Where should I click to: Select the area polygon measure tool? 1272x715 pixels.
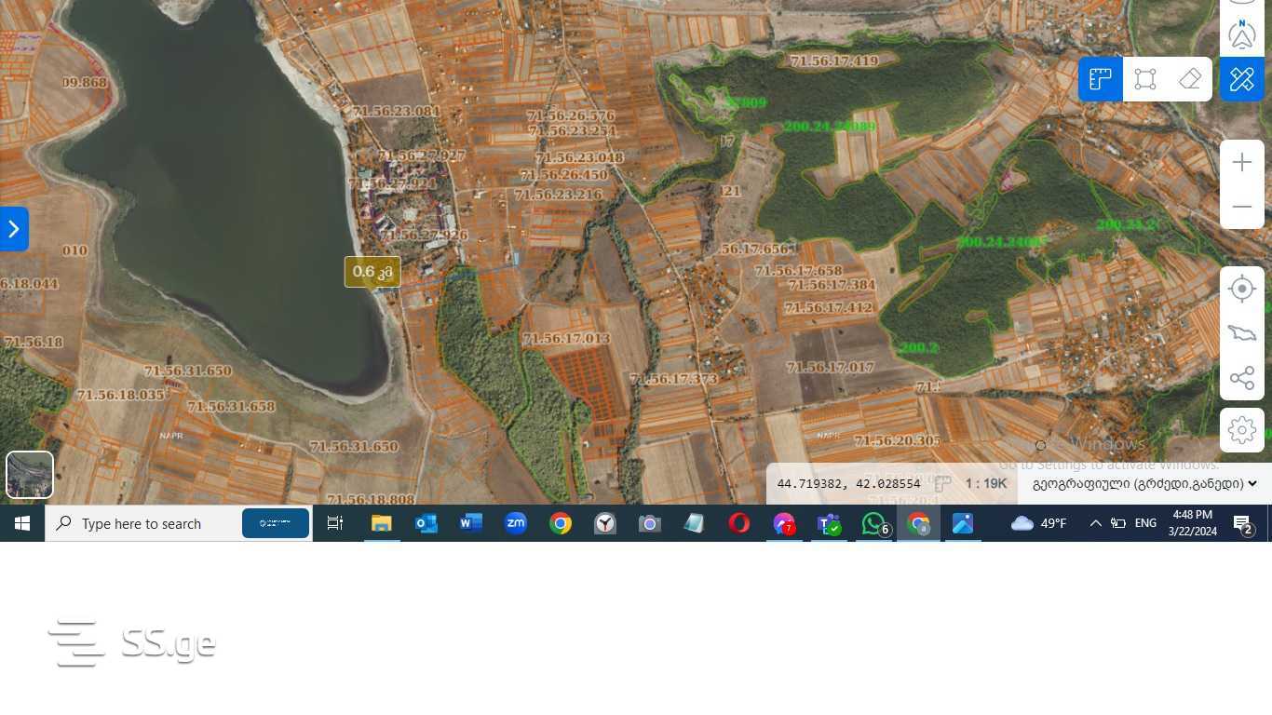[1145, 79]
